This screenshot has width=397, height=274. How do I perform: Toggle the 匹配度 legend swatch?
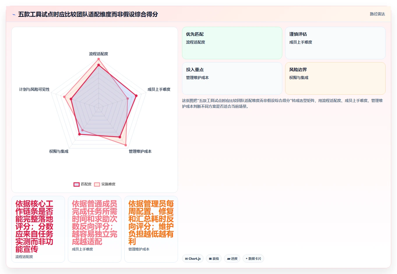[77, 184]
